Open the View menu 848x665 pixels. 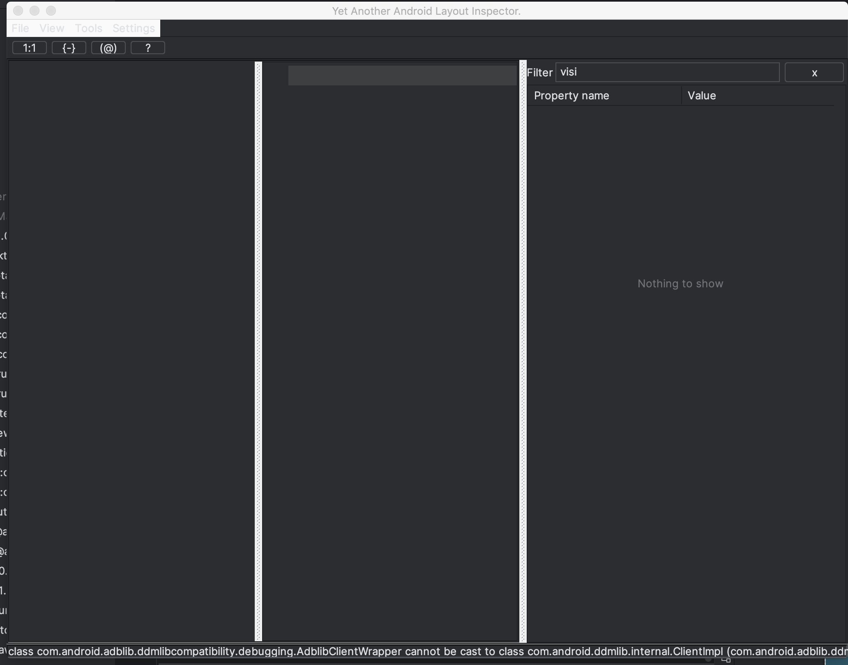52,28
